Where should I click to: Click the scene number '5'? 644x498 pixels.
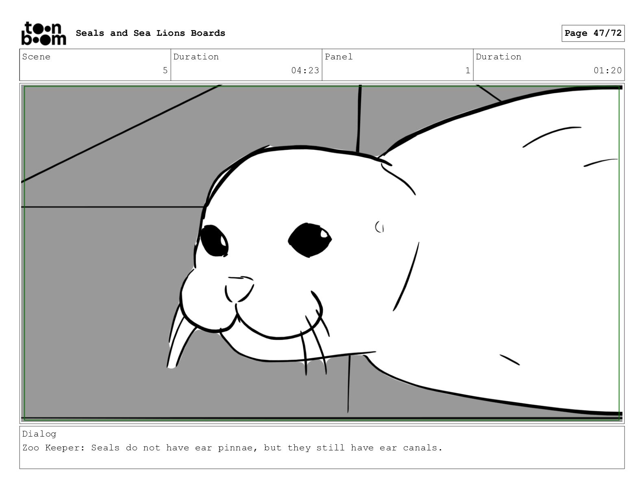[165, 70]
